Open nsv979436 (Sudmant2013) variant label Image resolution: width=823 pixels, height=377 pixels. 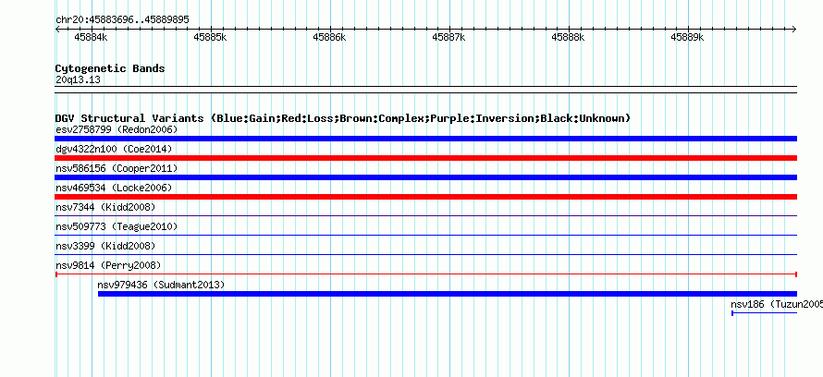coord(161,285)
